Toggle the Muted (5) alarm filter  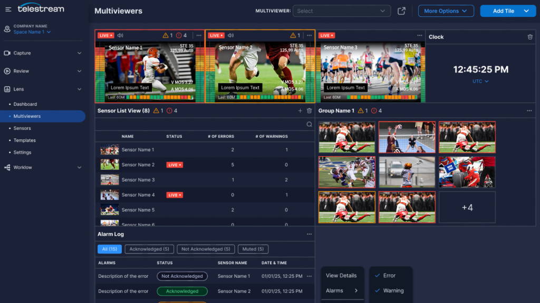pos(252,249)
